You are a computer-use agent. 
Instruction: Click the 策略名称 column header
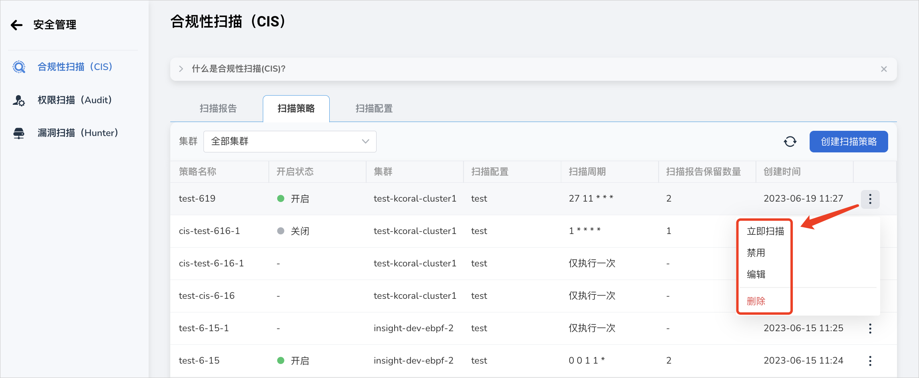pyautogui.click(x=198, y=172)
